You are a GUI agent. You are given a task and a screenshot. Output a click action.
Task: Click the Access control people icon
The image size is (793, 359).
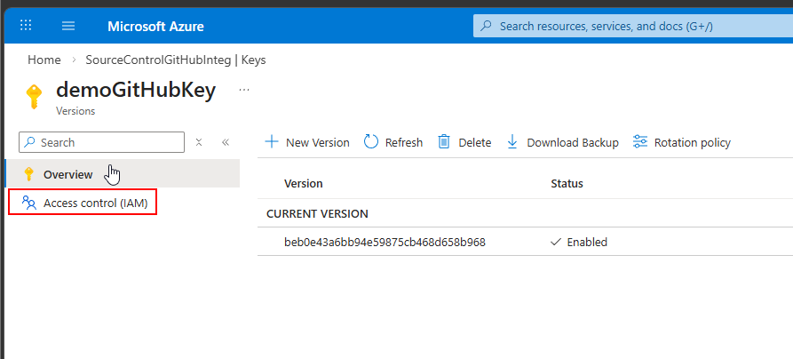point(29,203)
